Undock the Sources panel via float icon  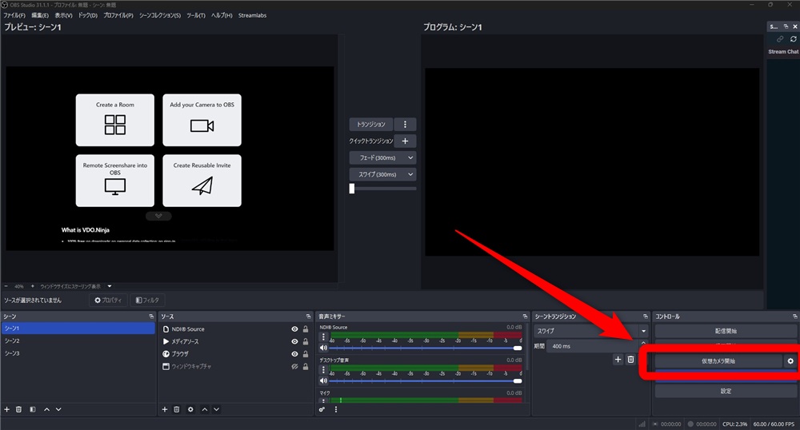(308, 317)
